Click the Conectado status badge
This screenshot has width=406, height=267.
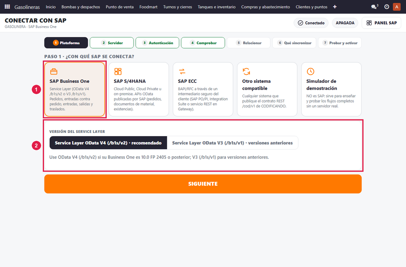pos(311,23)
